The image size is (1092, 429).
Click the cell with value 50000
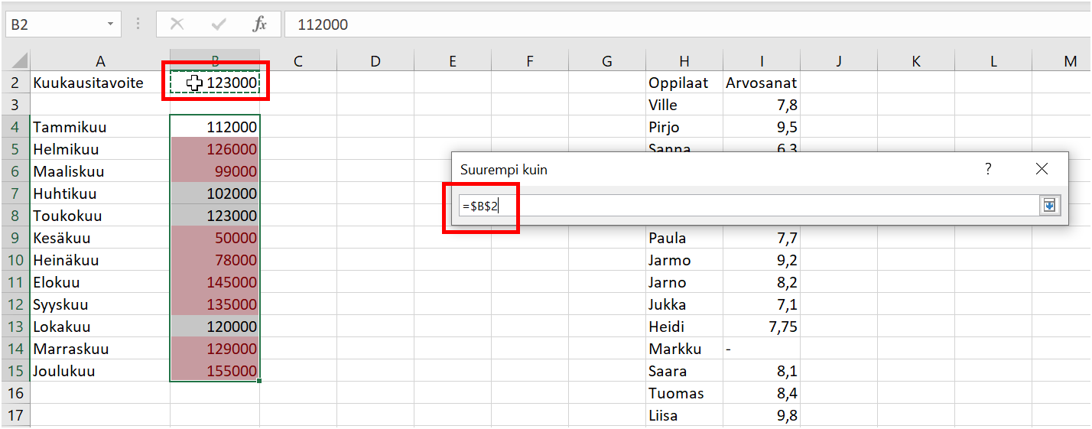(215, 238)
